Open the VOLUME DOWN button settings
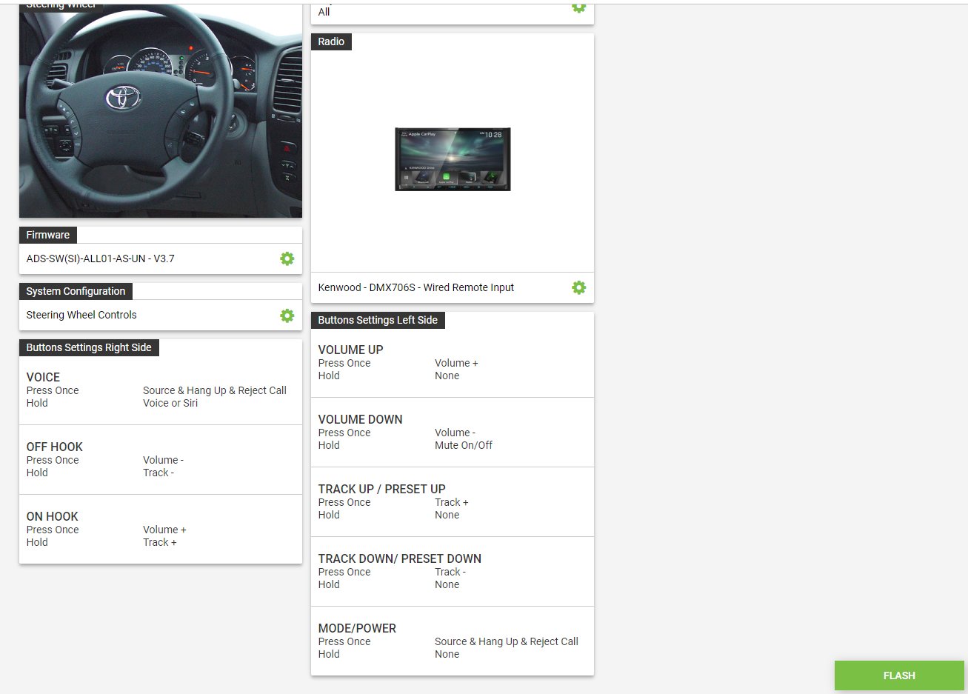 tap(453, 433)
